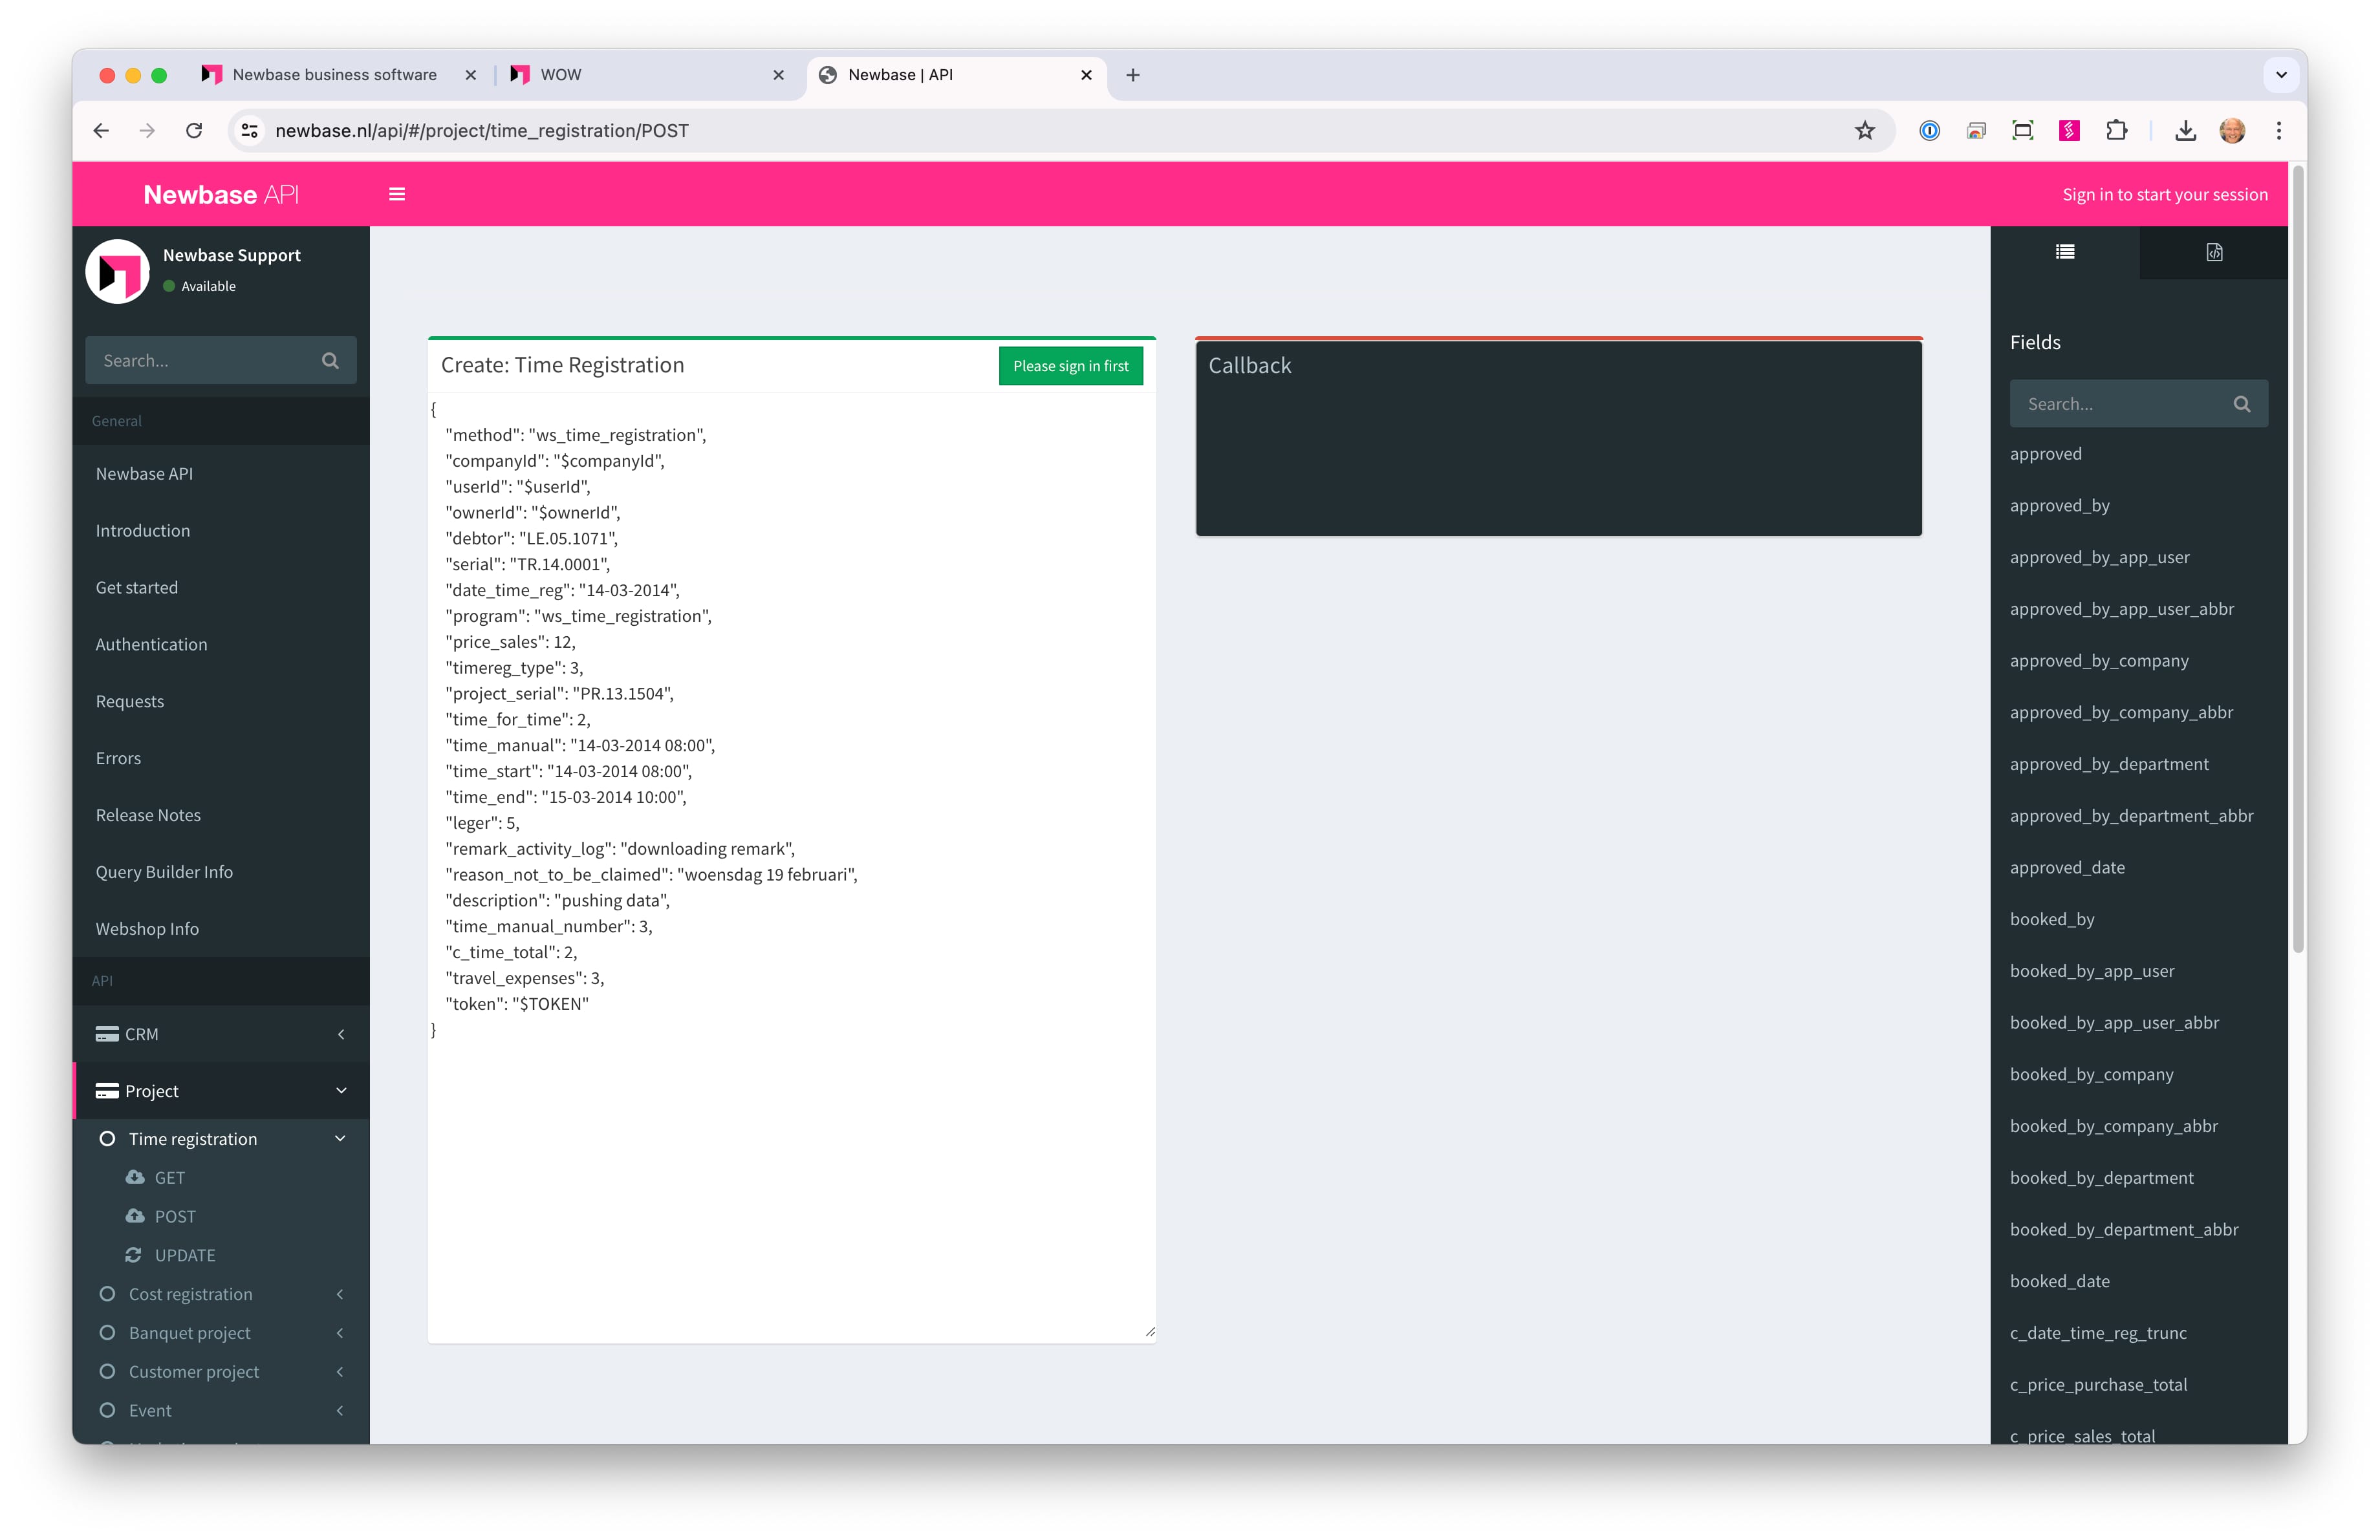Click Sign in to start your session

[2164, 194]
